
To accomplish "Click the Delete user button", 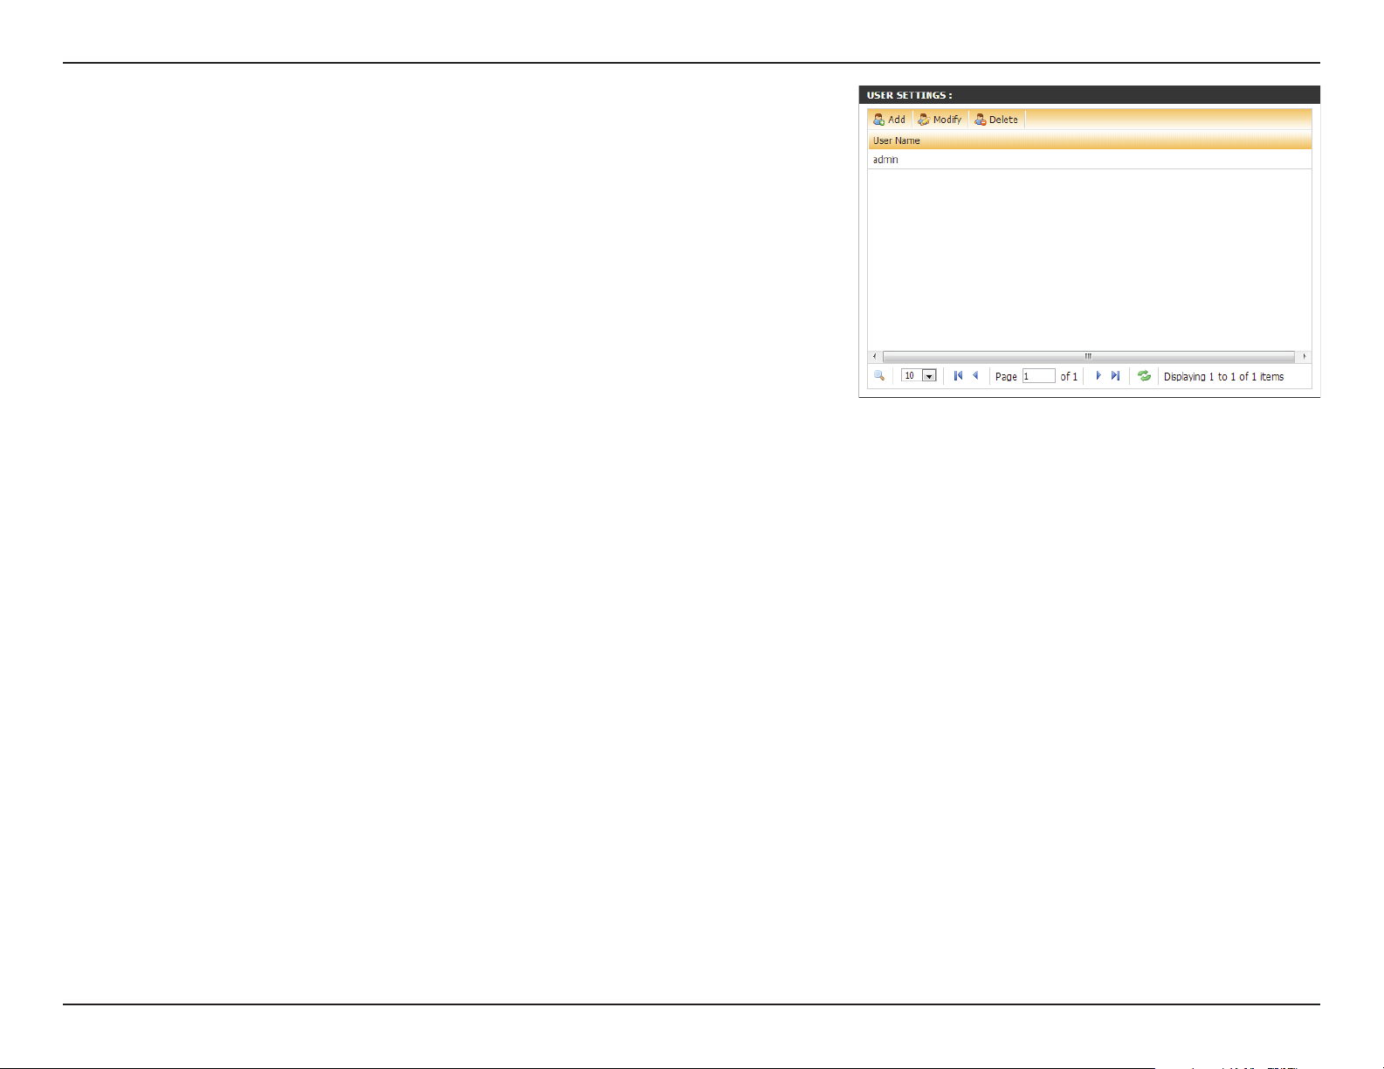I will (996, 120).
